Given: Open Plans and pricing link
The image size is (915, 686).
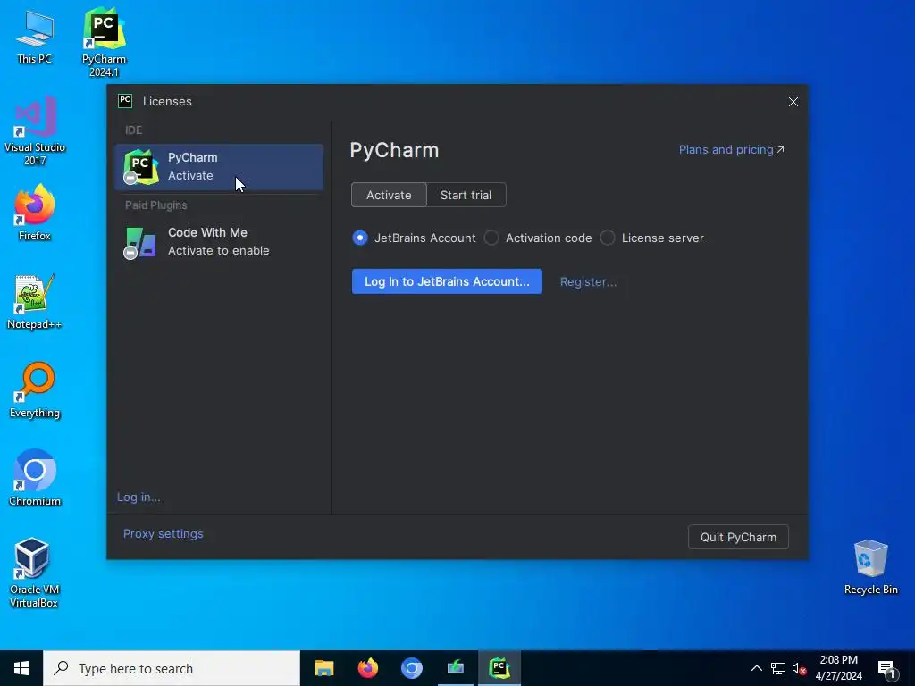Looking at the screenshot, I should click(731, 150).
